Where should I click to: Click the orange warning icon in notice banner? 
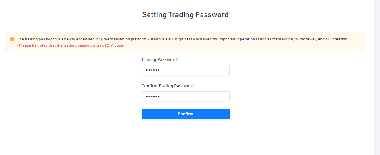click(12, 39)
